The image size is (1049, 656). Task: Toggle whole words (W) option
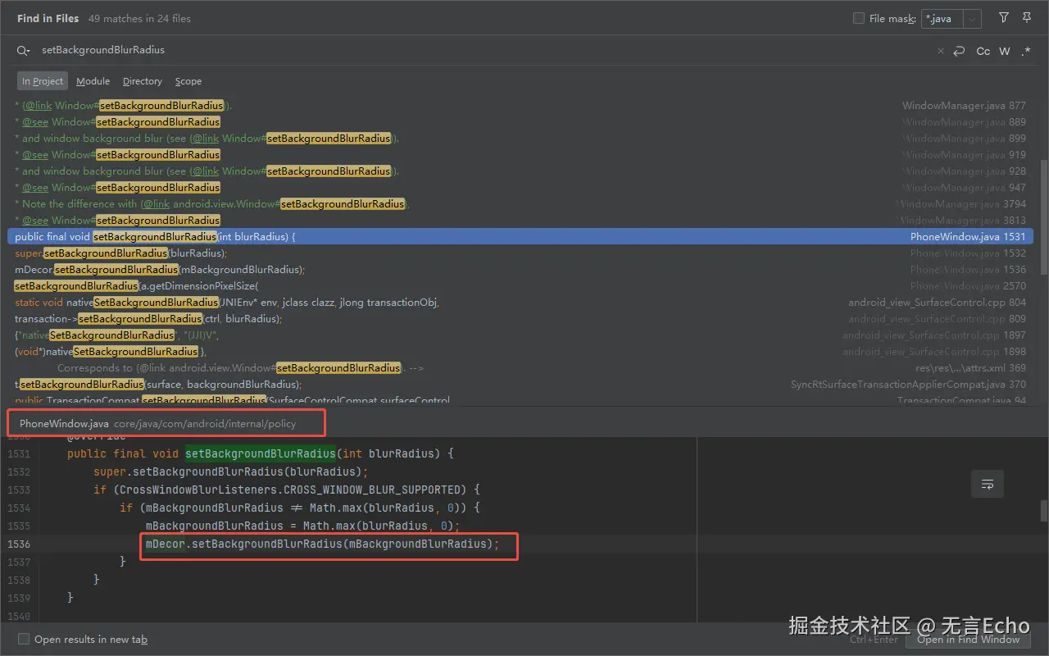point(1005,51)
